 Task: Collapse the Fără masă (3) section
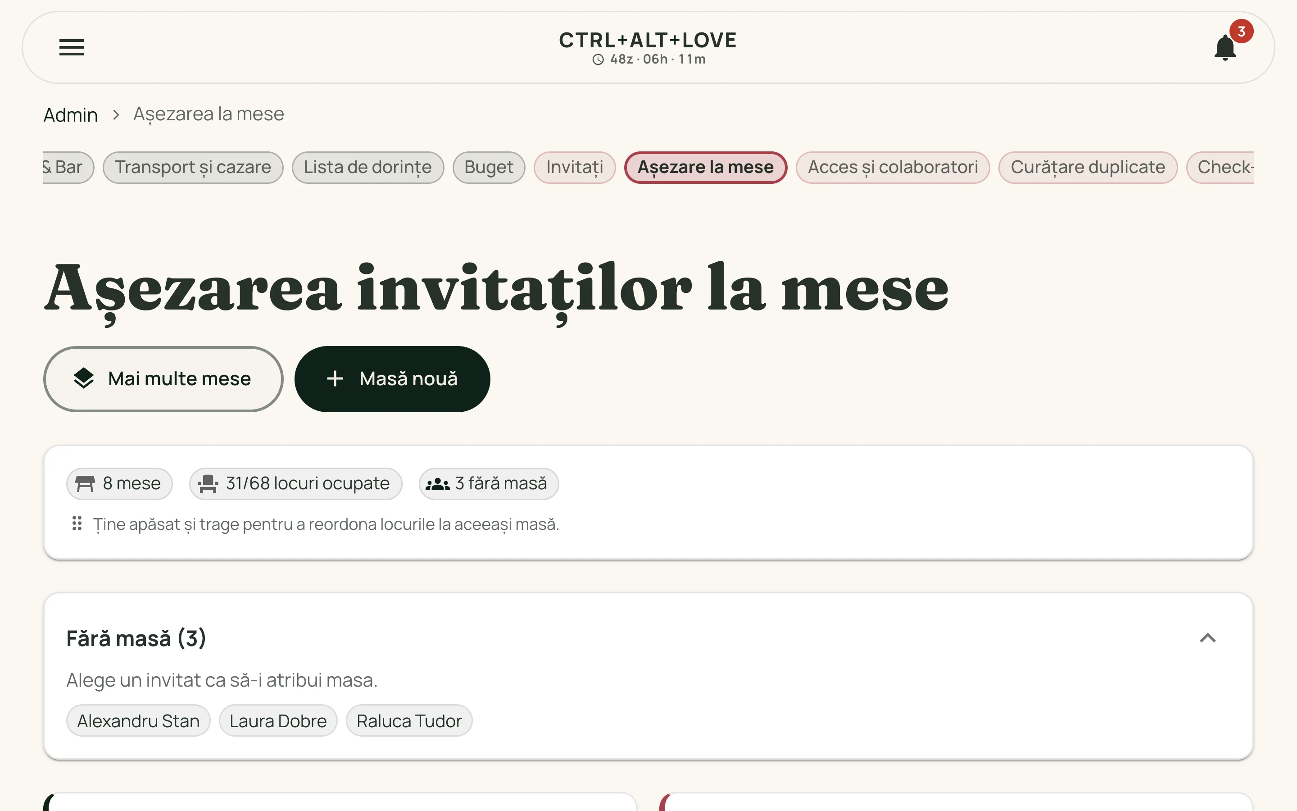click(x=1207, y=638)
